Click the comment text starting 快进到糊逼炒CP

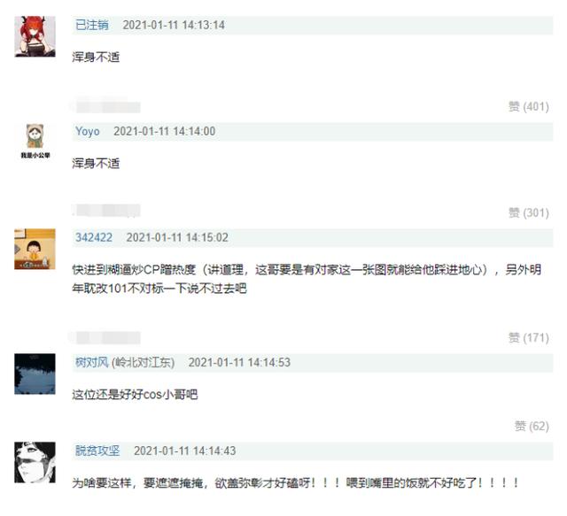click(x=307, y=279)
